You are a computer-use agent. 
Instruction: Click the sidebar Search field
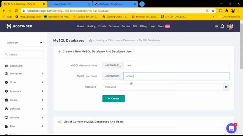[x=24, y=54]
